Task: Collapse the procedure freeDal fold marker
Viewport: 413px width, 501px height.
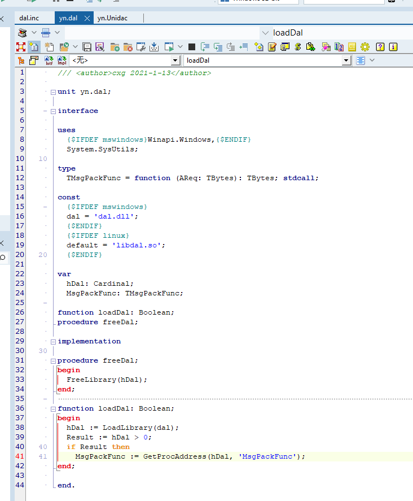Action: pos(53,361)
